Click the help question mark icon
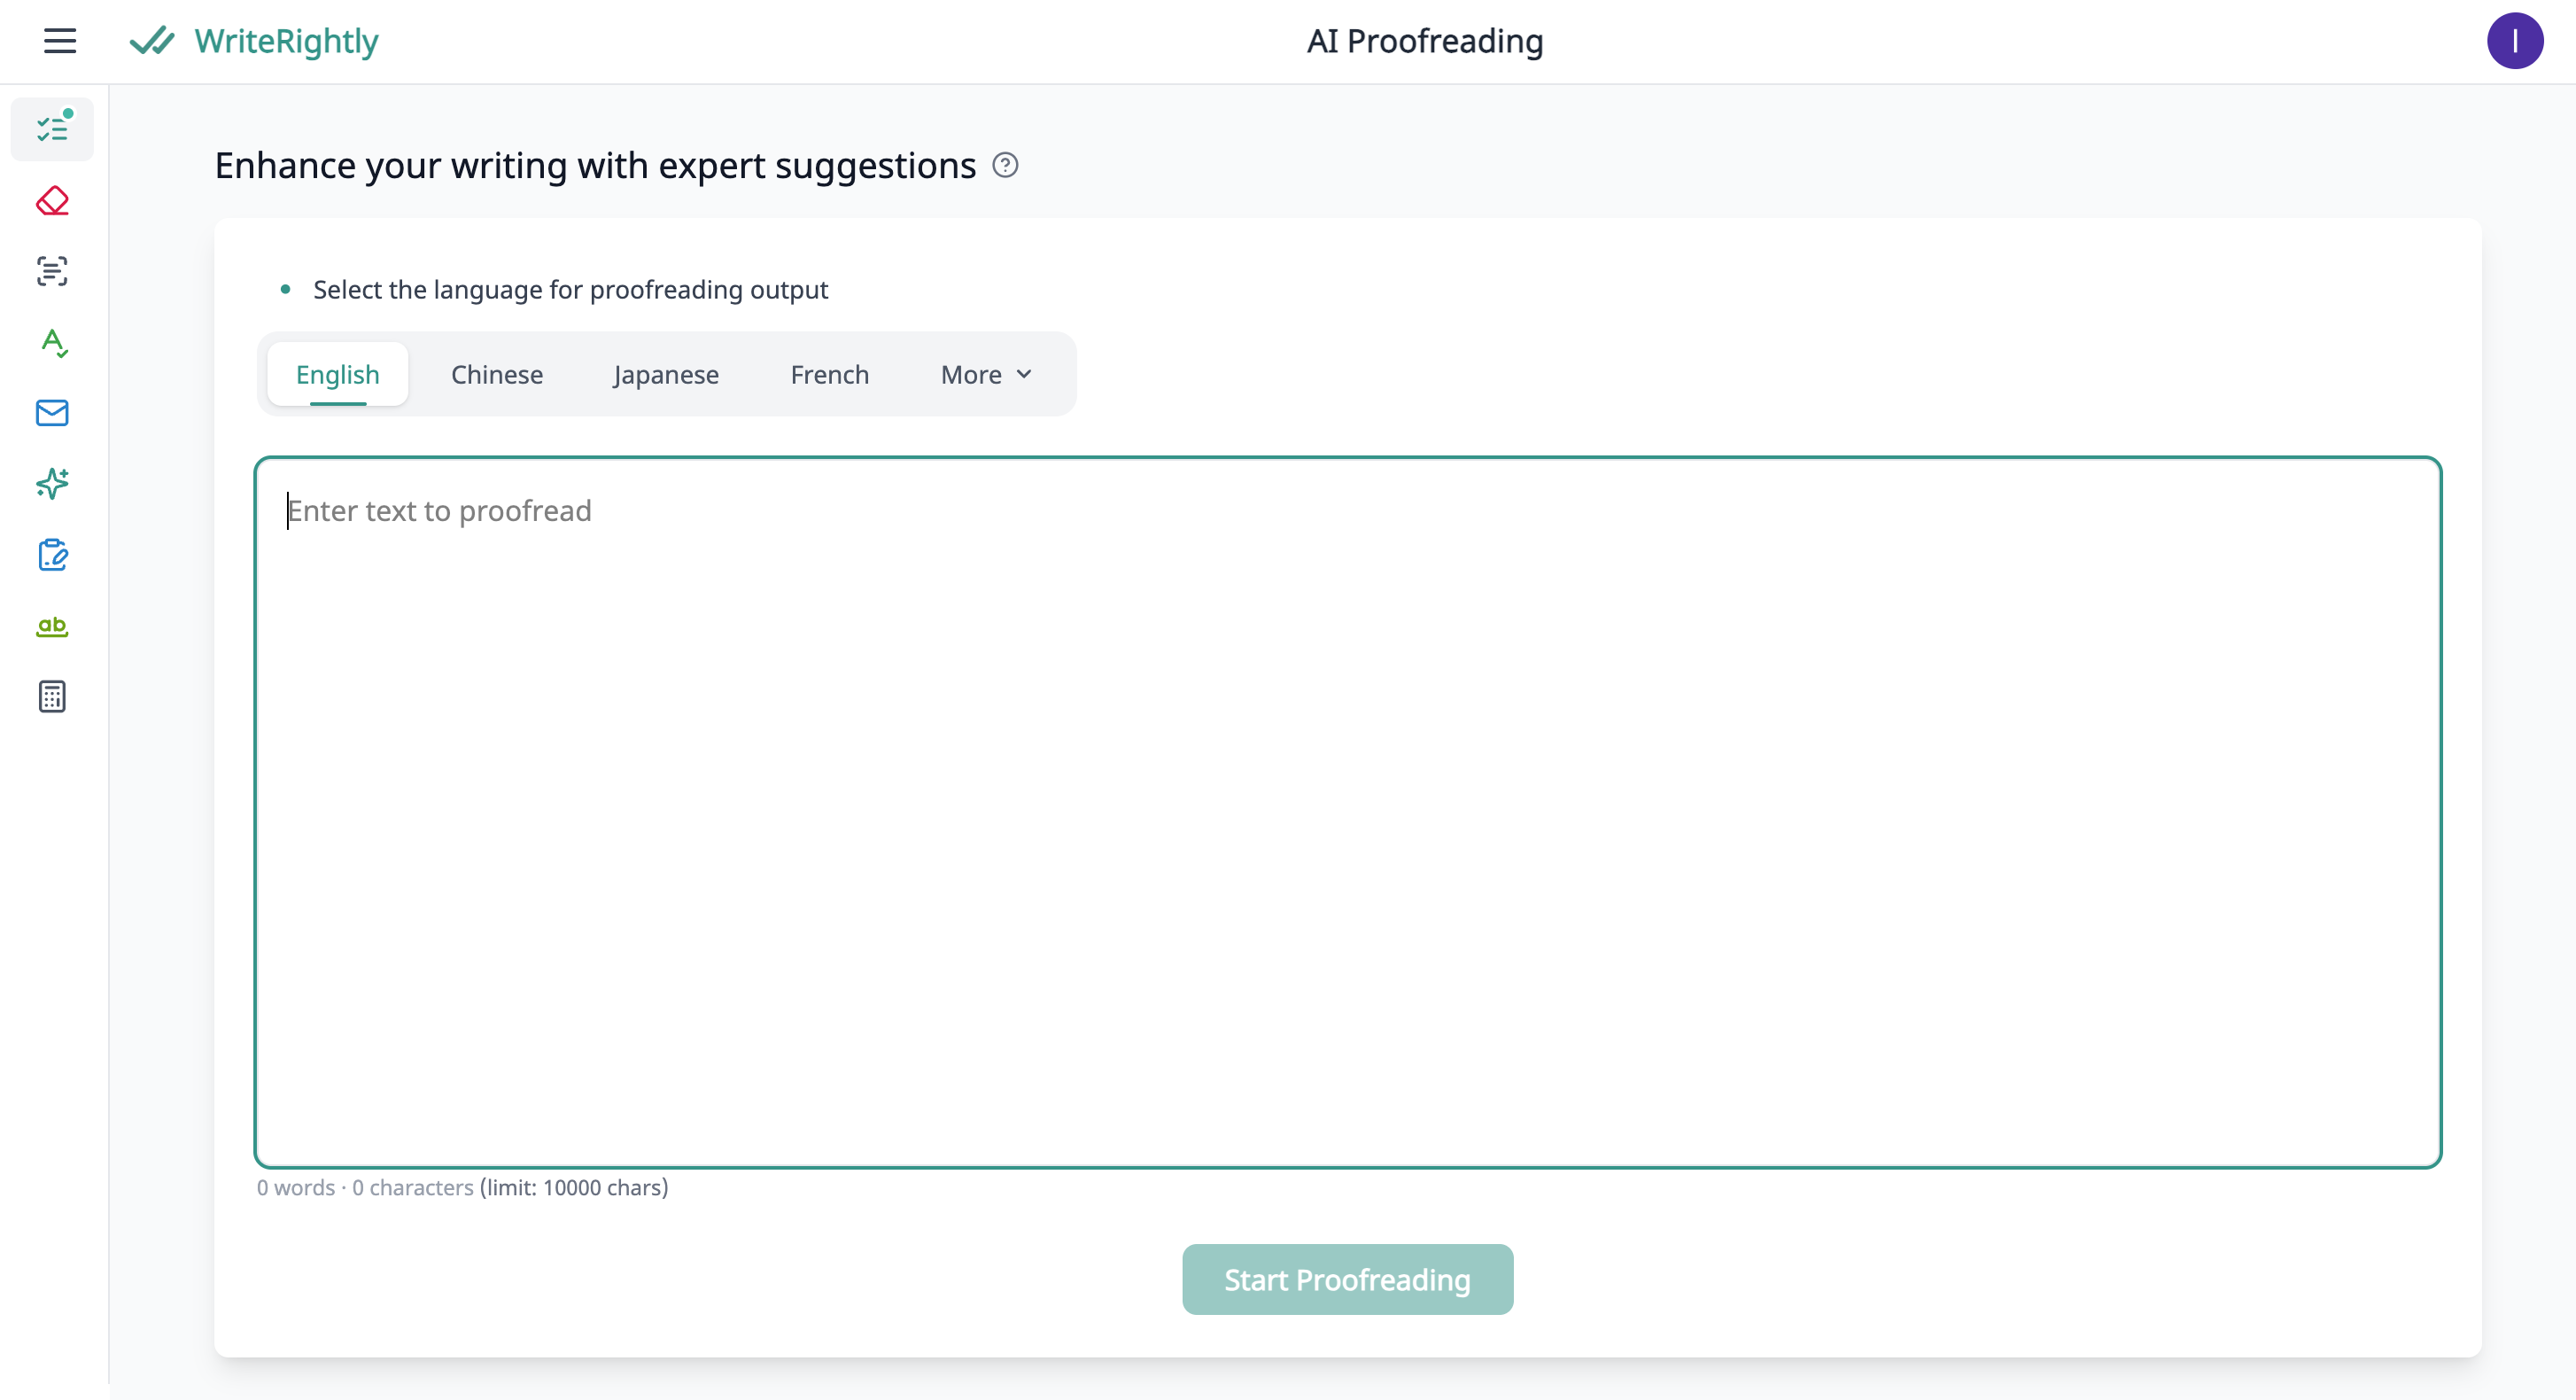 tap(1005, 165)
